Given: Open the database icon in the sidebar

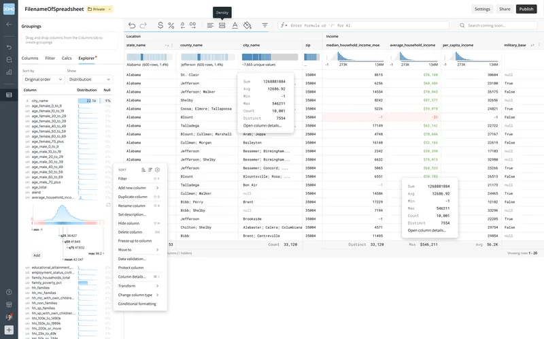Looking at the screenshot, I should [x=9, y=60].
